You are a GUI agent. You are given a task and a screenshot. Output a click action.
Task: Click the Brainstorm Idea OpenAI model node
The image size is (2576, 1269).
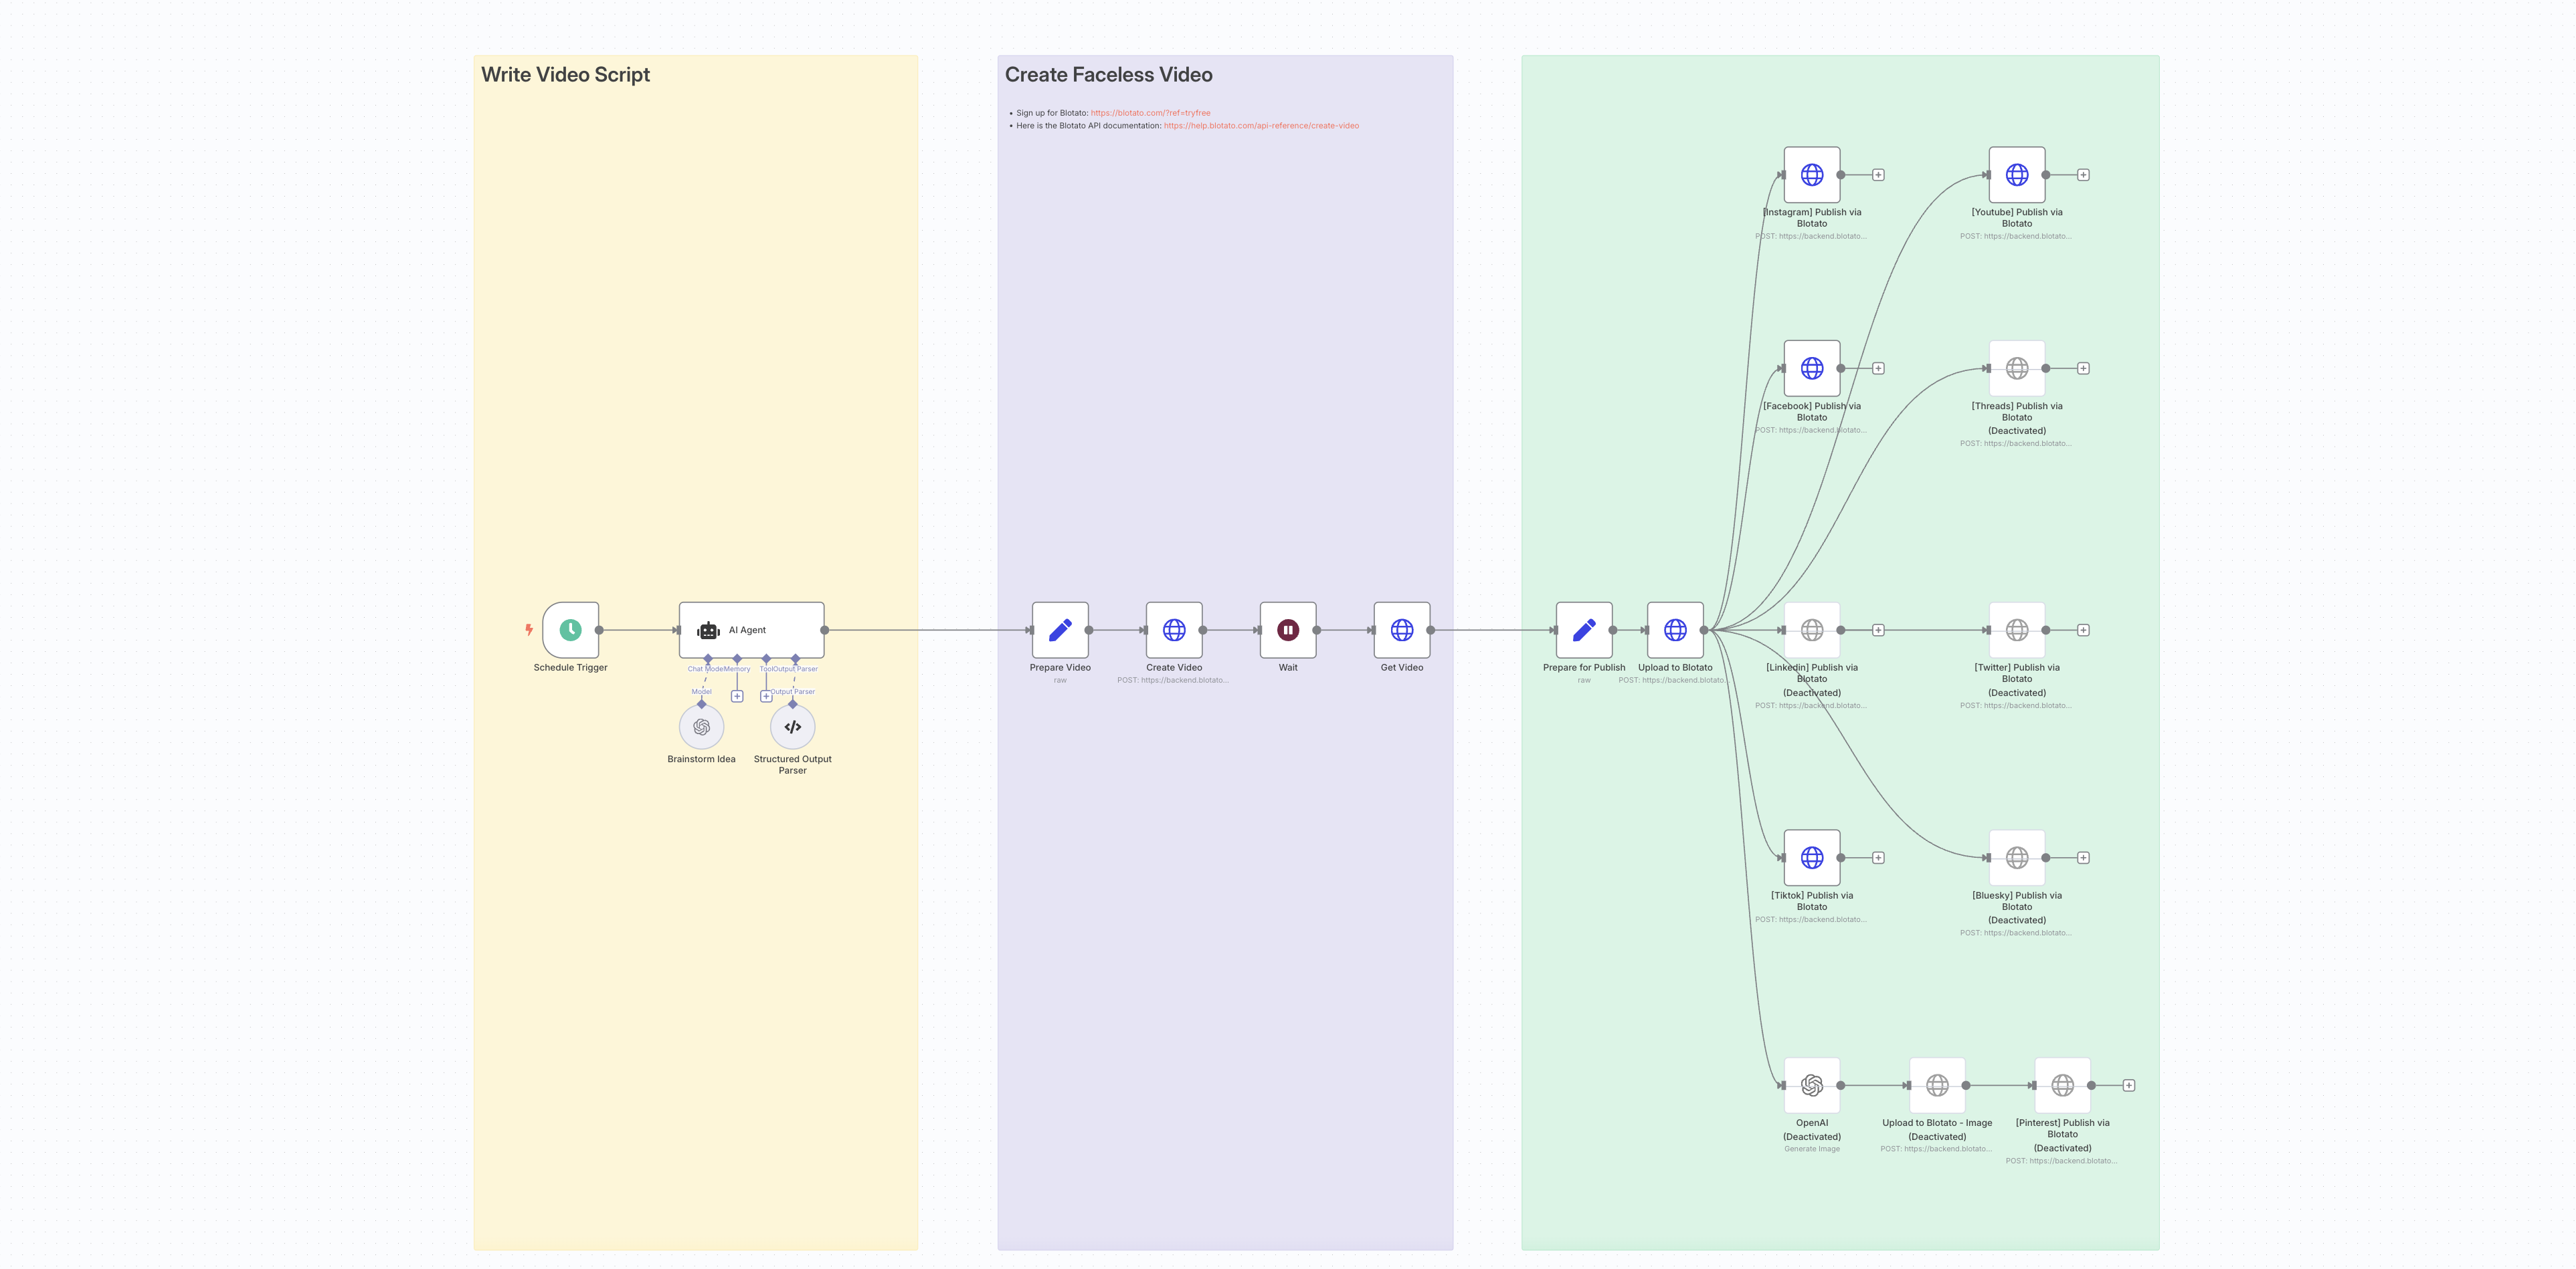click(701, 726)
